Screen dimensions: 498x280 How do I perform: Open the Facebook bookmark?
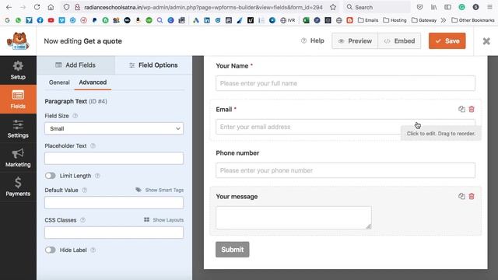pos(40,20)
